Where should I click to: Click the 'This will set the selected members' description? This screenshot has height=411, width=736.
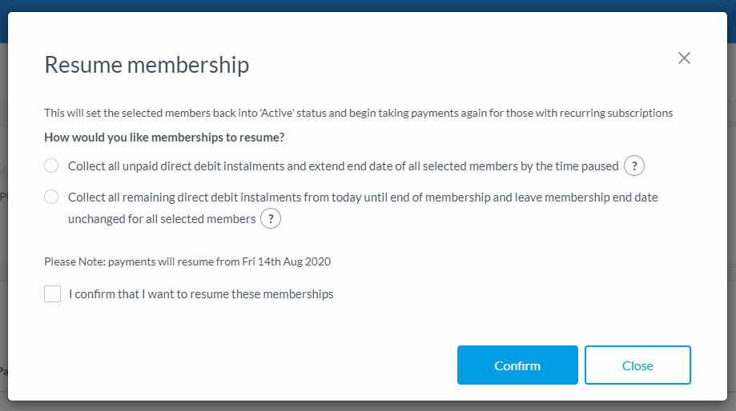coord(358,113)
